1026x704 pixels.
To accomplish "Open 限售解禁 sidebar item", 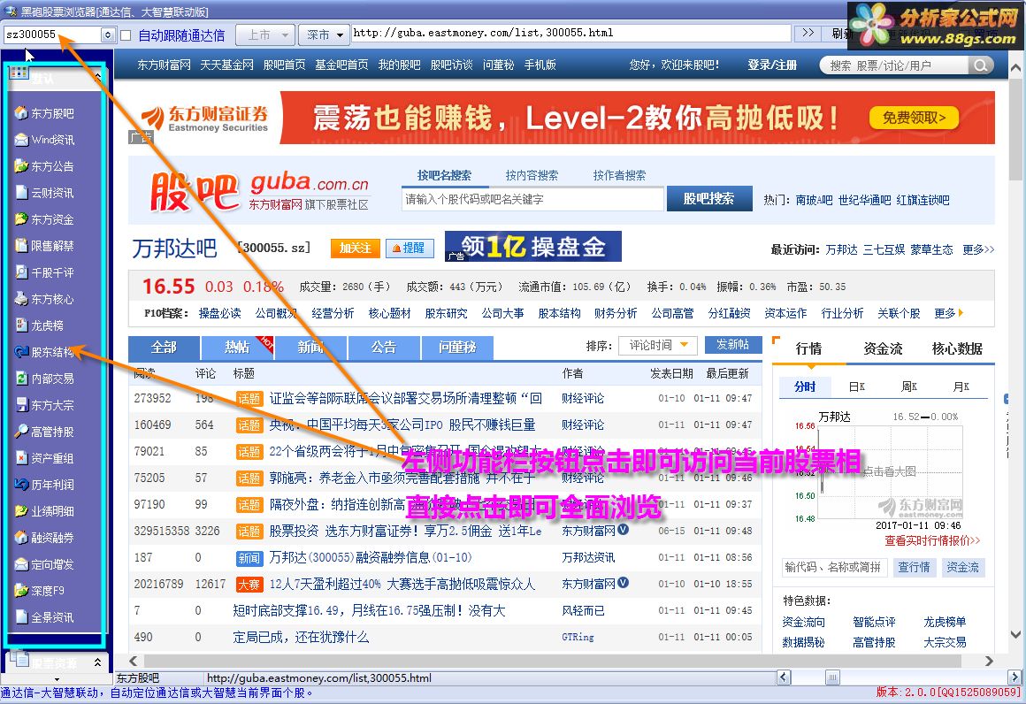I will point(44,246).
